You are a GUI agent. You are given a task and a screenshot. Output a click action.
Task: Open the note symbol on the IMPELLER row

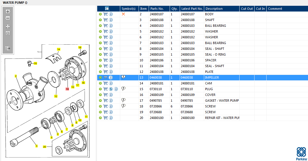coord(123,77)
